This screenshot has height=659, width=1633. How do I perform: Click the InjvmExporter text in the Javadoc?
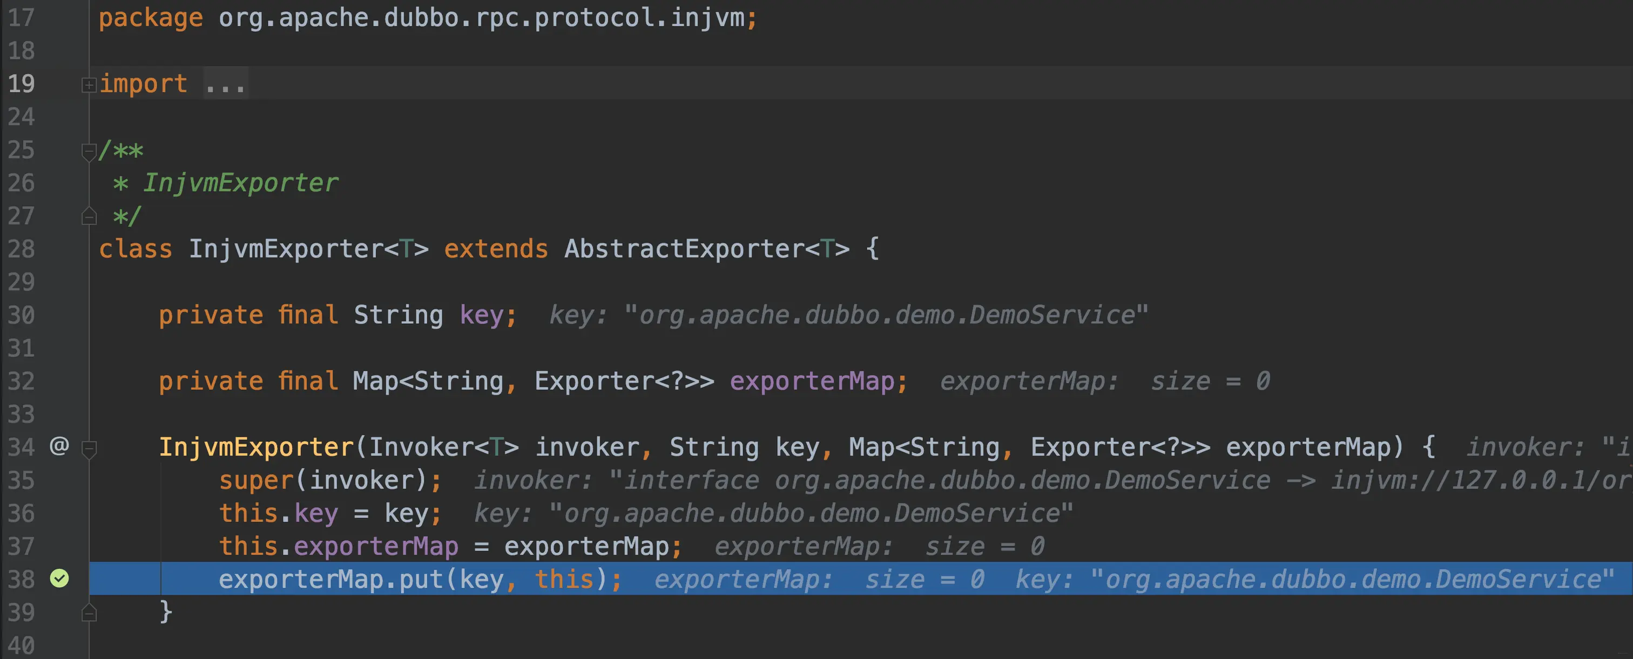click(x=240, y=183)
